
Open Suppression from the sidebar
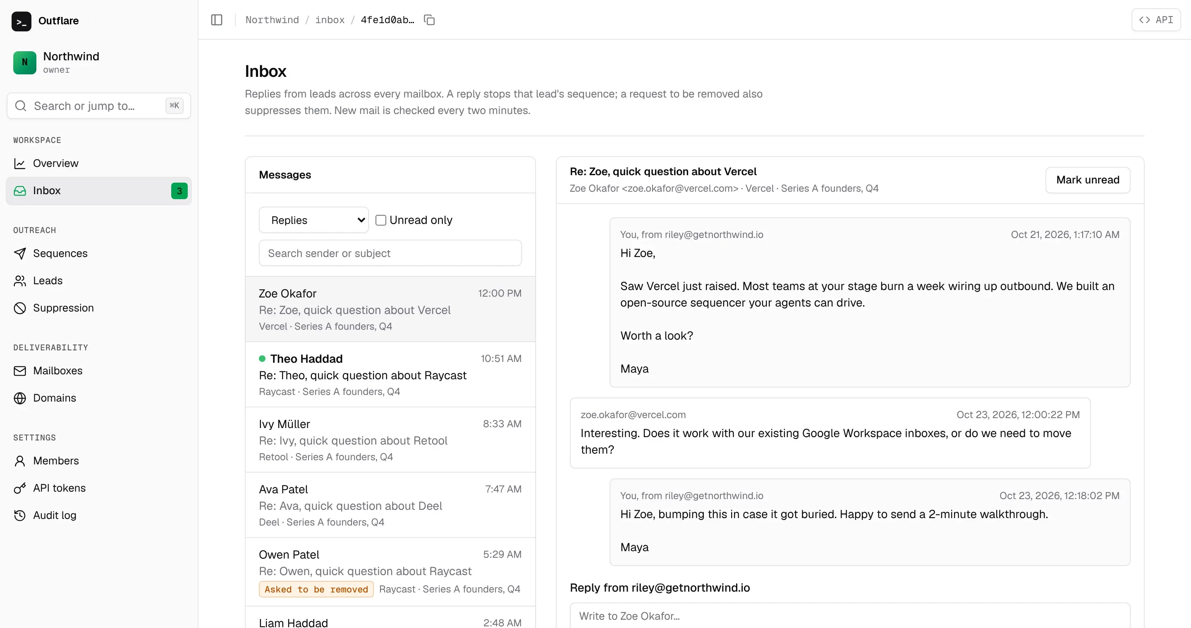click(99, 308)
